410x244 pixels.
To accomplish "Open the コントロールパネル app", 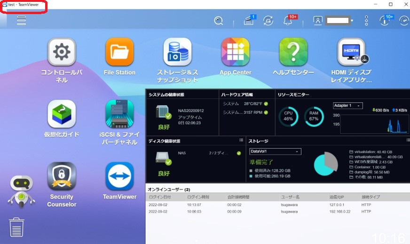I will click(62, 52).
